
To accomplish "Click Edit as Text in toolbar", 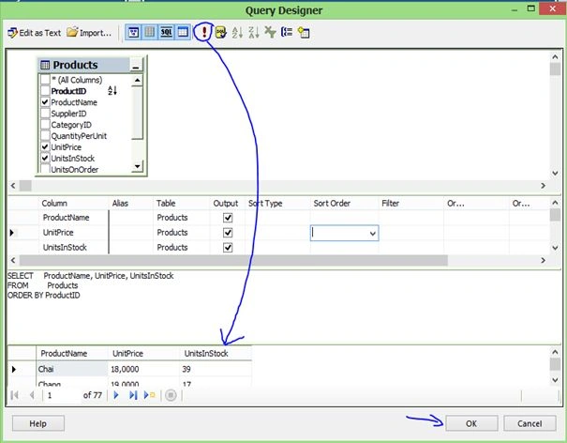I will tap(35, 33).
